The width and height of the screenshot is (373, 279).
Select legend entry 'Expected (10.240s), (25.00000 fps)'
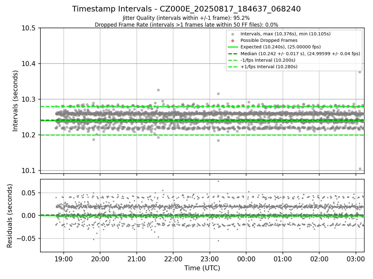(x=281, y=47)
